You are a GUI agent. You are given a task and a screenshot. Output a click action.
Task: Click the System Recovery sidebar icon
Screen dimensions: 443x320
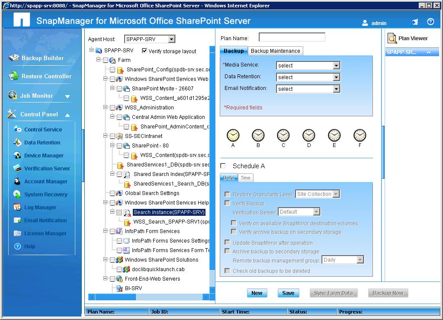(x=17, y=194)
